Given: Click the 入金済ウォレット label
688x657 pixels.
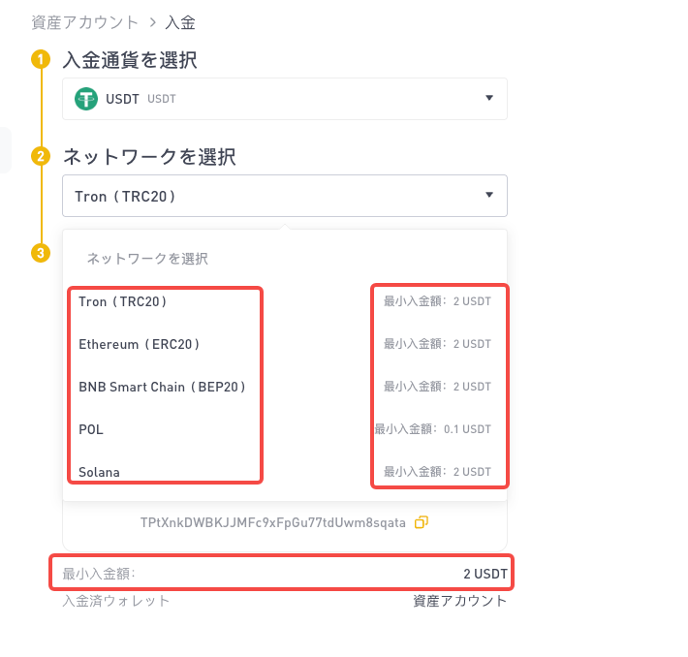Looking at the screenshot, I should (x=116, y=601).
